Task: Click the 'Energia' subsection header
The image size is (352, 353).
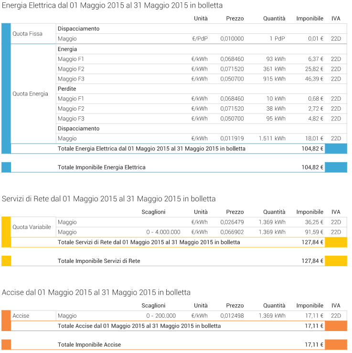Action: click(67, 49)
